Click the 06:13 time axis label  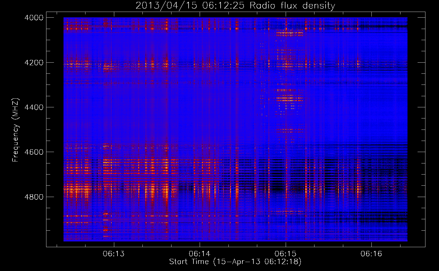coord(114,254)
